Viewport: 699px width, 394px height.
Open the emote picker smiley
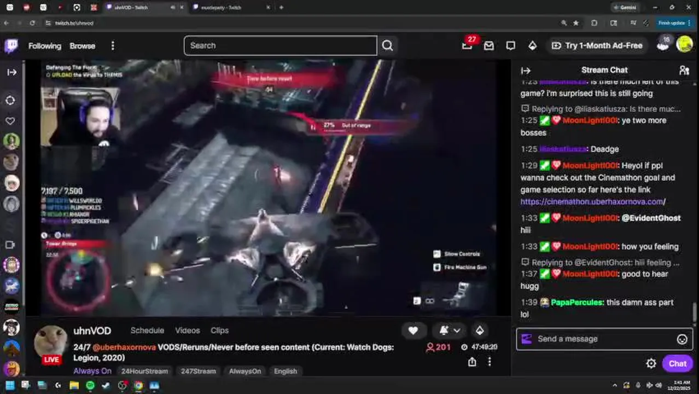(x=682, y=339)
